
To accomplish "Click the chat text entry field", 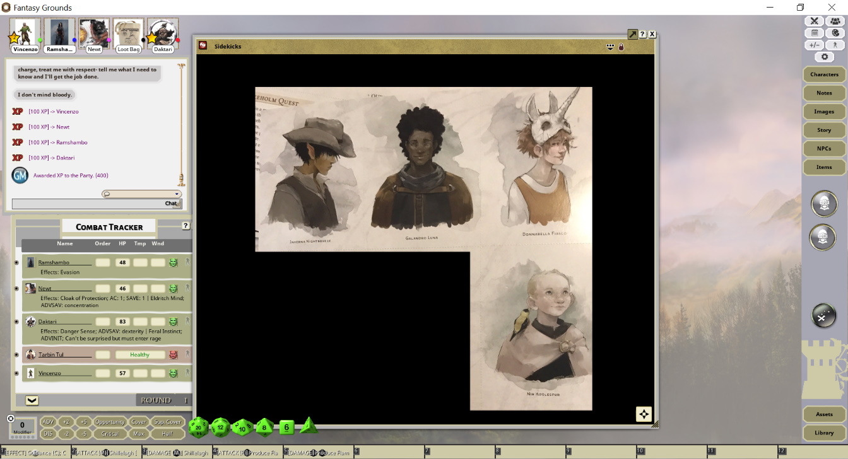I will tap(88, 204).
